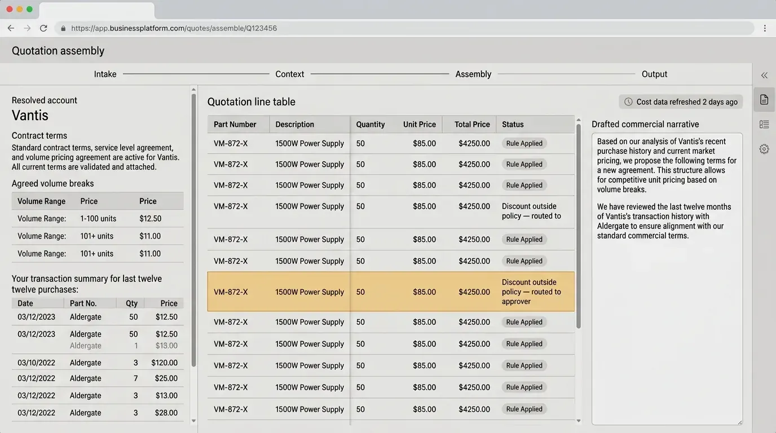Click the Contract terms heading
The image size is (776, 433).
39,136
